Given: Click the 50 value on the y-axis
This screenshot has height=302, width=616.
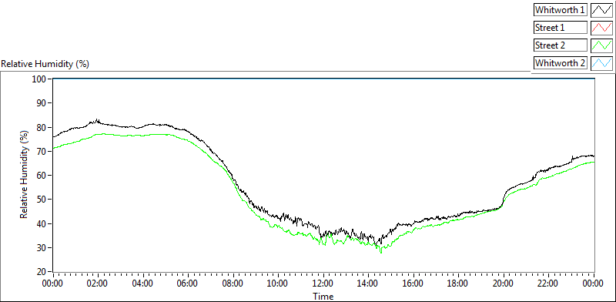Looking at the screenshot, I should pos(42,200).
